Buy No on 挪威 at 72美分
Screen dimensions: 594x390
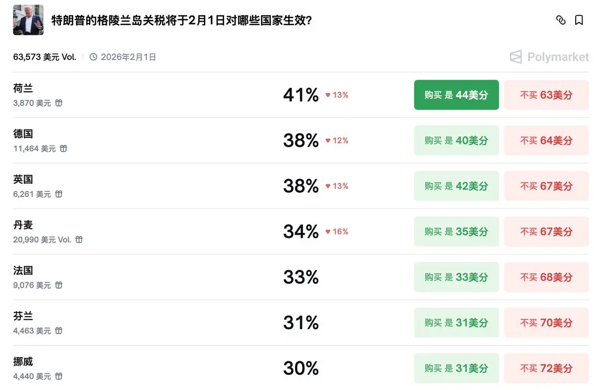[x=546, y=368]
